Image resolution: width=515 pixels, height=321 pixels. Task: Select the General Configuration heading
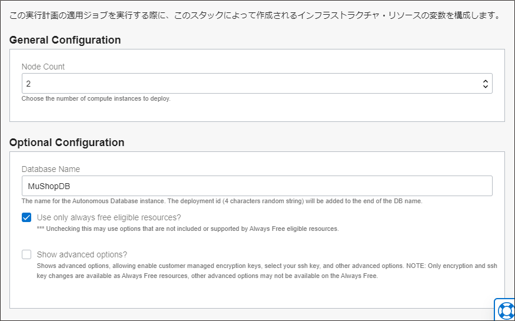(x=65, y=40)
